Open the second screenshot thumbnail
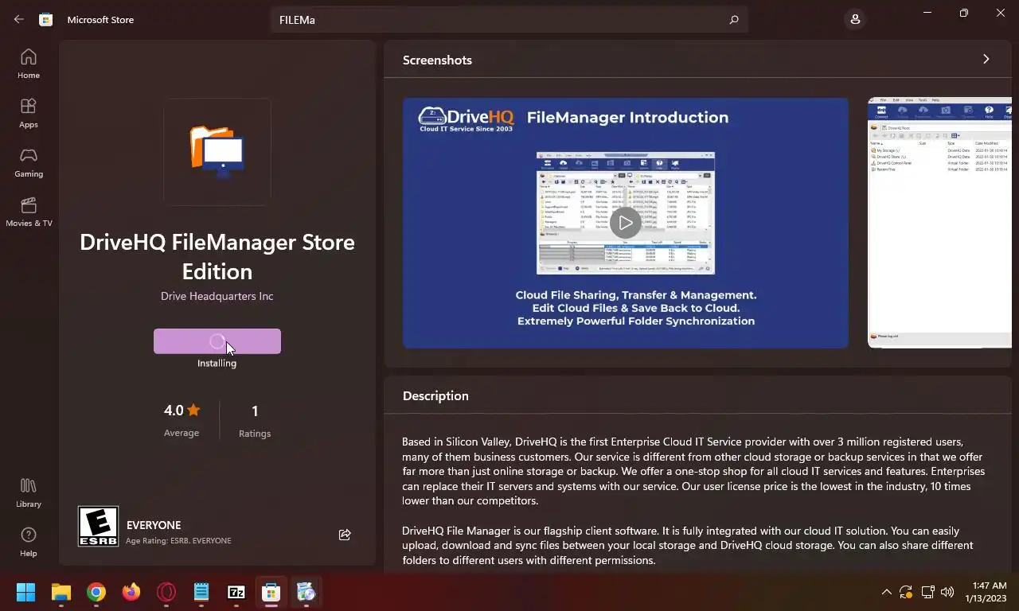This screenshot has height=611, width=1019. [x=939, y=223]
